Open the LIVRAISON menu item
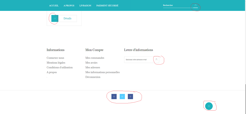This screenshot has width=246, height=114. tap(85, 5)
